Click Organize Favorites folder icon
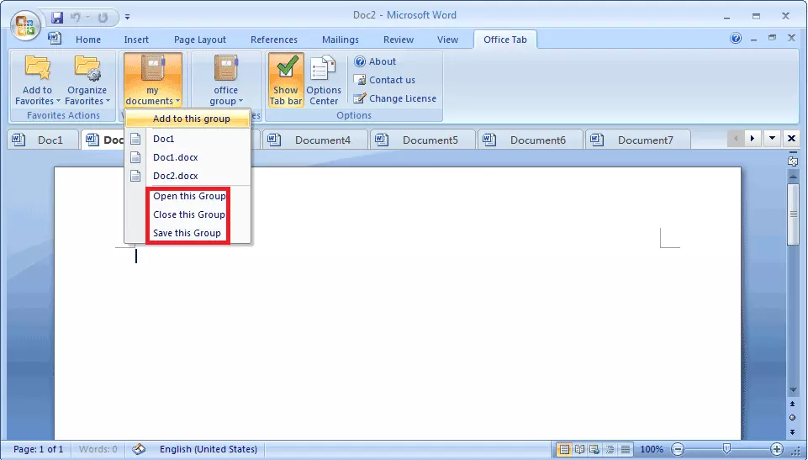 click(87, 68)
